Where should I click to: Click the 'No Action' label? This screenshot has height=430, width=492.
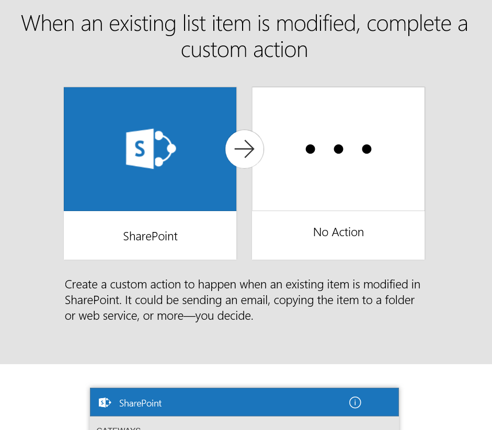pos(338,232)
